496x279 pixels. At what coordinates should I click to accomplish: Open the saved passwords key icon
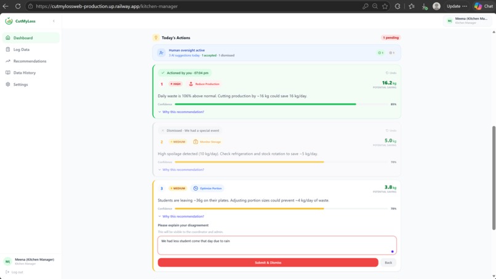click(366, 6)
